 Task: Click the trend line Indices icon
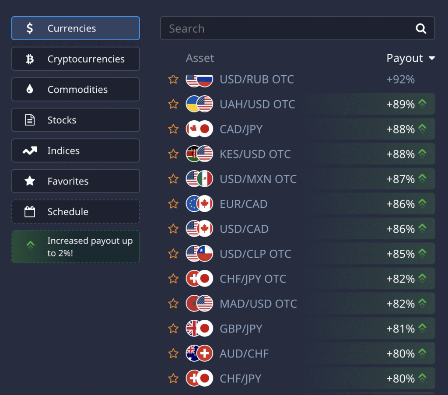pos(30,151)
